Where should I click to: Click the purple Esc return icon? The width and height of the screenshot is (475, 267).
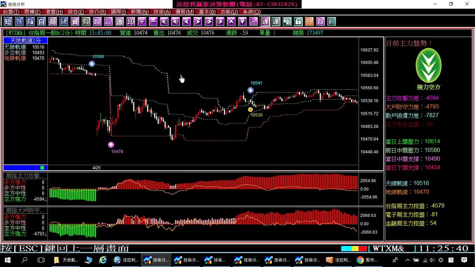coord(254,22)
